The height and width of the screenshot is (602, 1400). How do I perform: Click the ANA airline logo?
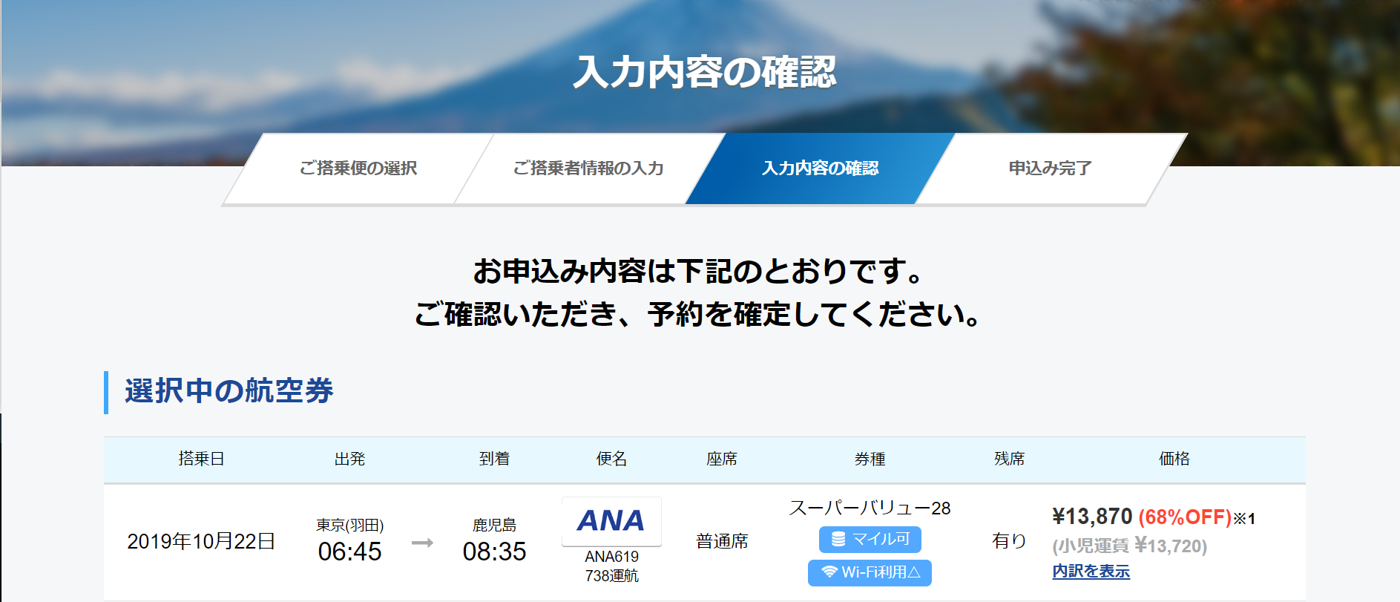611,521
